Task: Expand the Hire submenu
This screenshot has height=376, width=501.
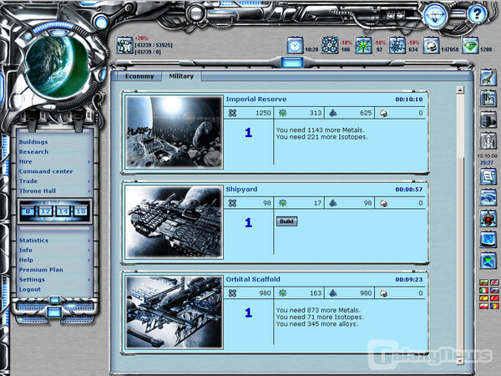Action: click(x=89, y=162)
